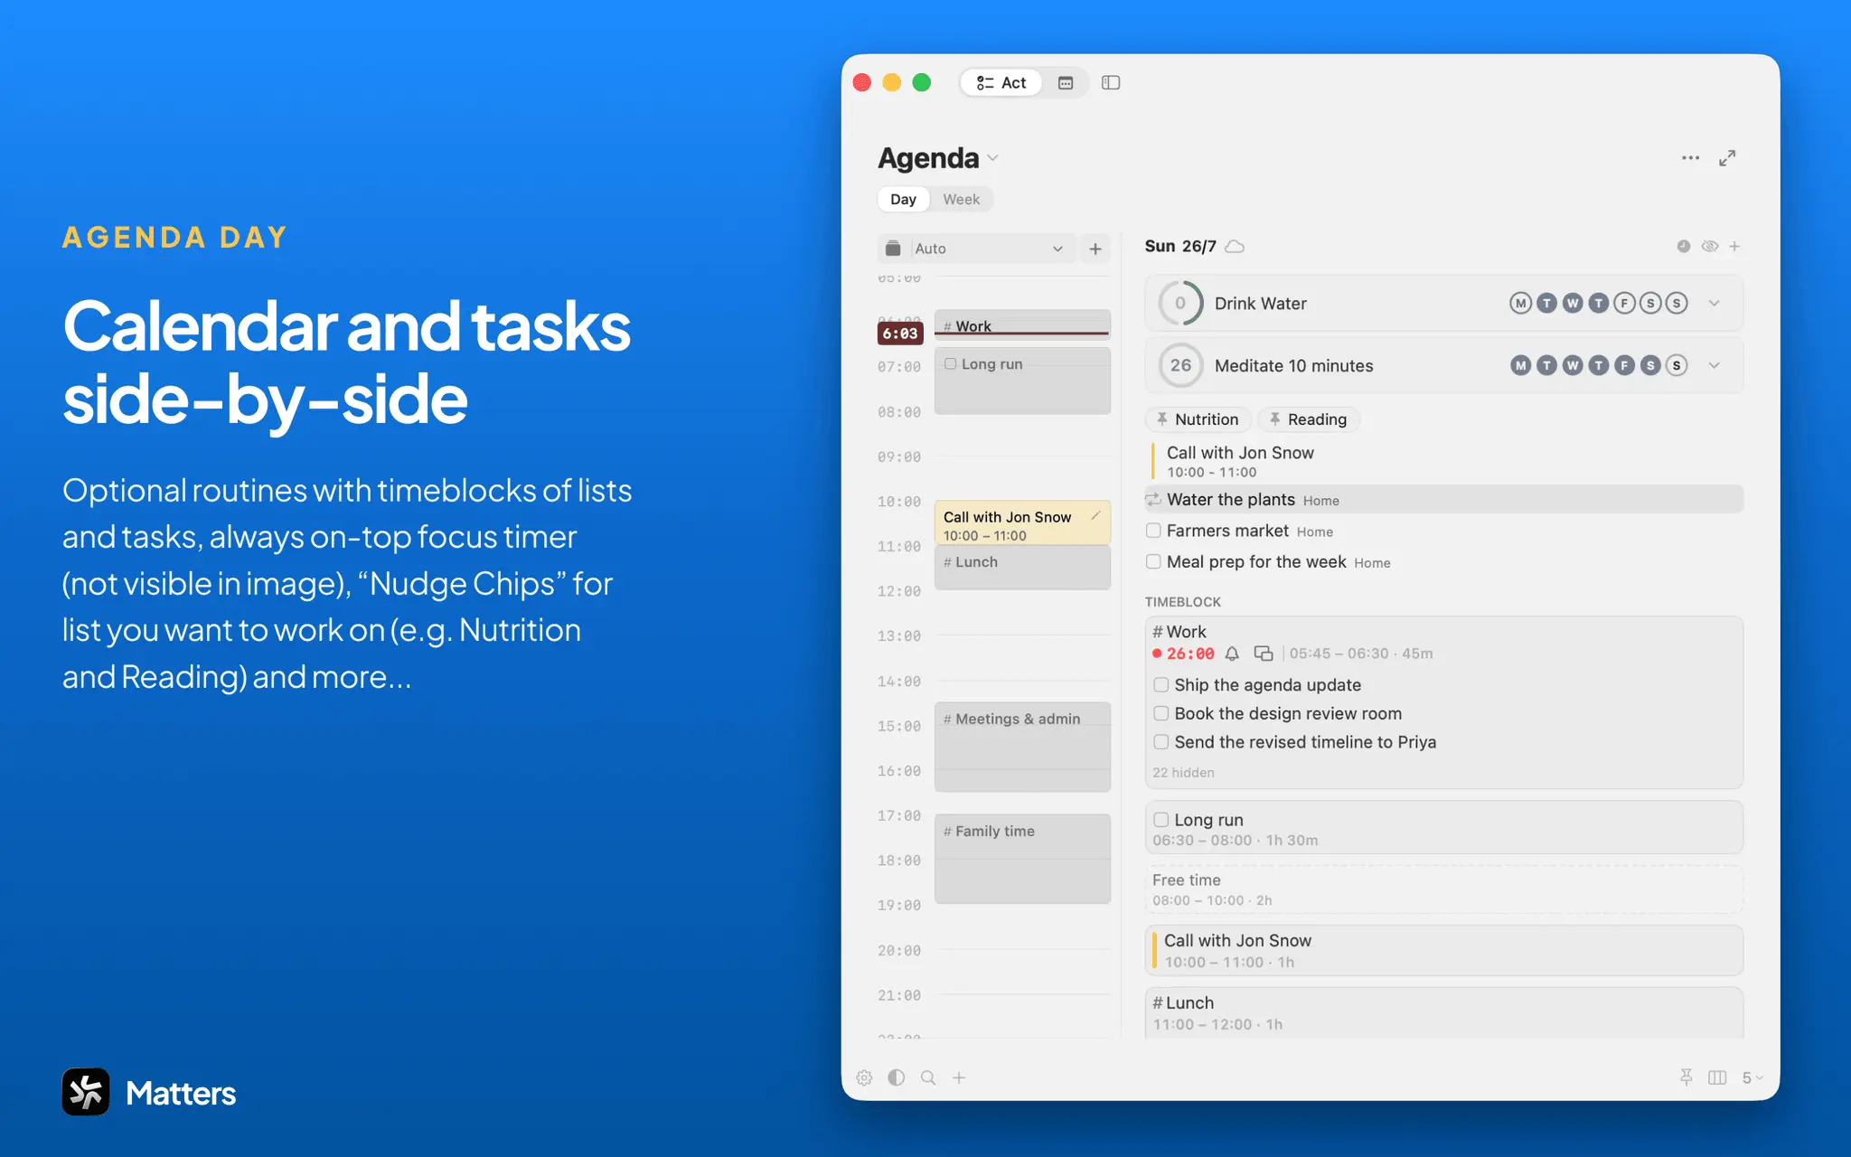
Task: Click the Meditate 26 streak ring
Action: [x=1180, y=366]
